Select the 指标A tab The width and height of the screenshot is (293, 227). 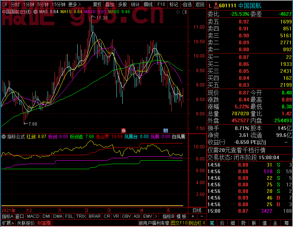pos(7,216)
